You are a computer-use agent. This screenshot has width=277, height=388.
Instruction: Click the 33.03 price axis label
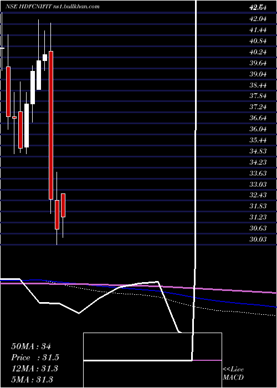coord(258,184)
